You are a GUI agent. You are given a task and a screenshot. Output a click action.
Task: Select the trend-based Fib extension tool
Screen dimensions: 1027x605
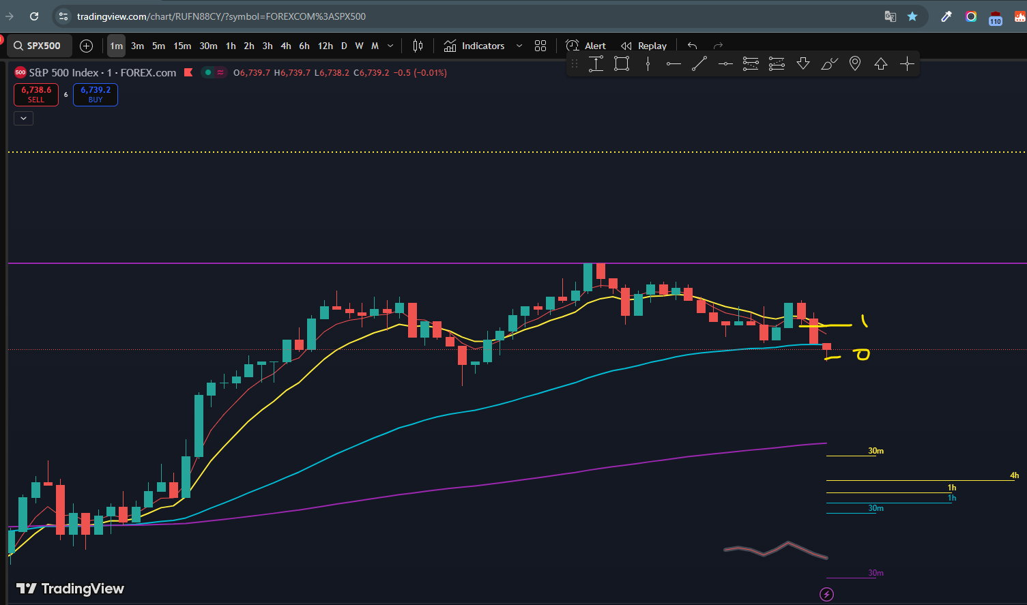[x=777, y=63]
